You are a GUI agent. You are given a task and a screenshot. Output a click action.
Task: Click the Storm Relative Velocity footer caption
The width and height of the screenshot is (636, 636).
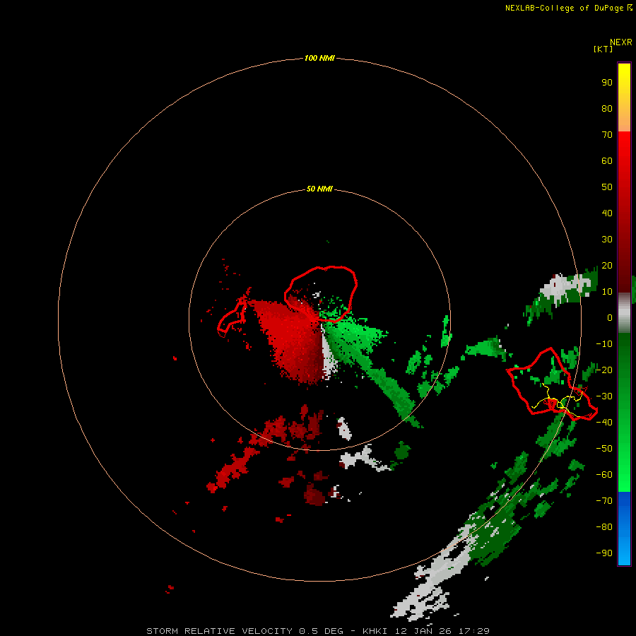(317, 631)
